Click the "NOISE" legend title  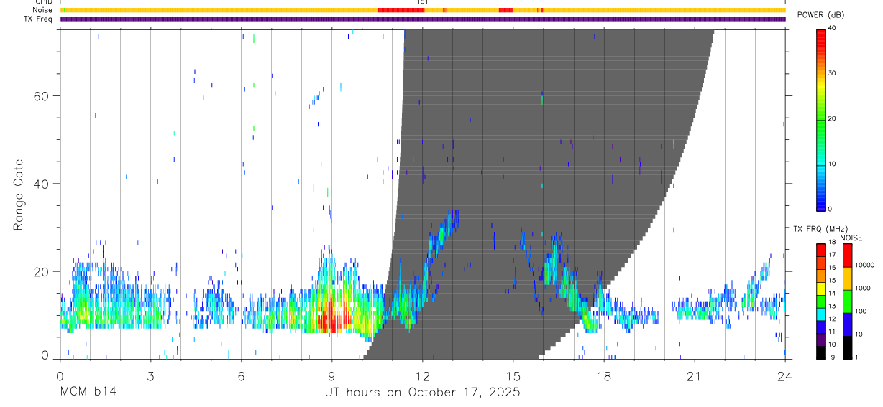pyautogui.click(x=851, y=238)
